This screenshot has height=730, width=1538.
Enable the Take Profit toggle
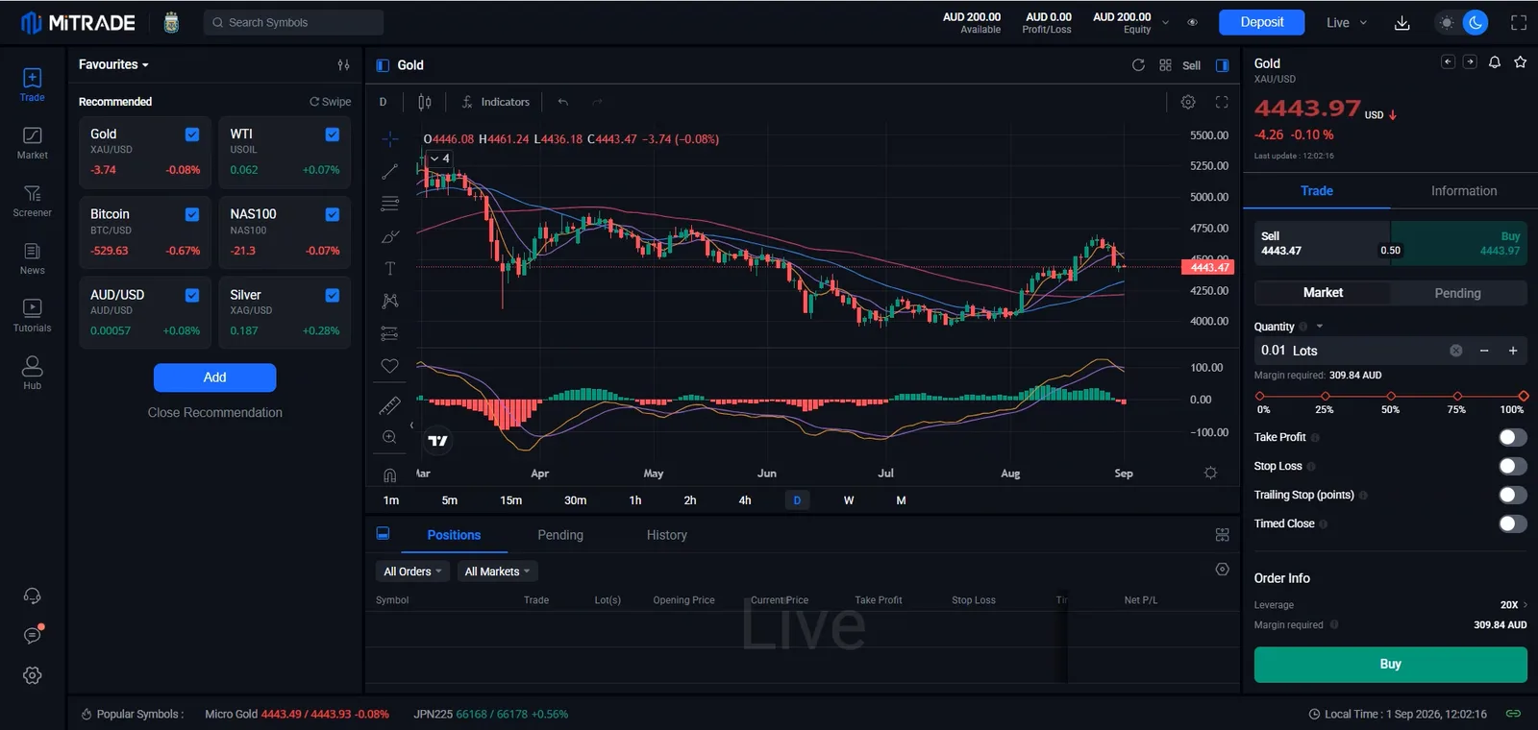click(x=1512, y=437)
